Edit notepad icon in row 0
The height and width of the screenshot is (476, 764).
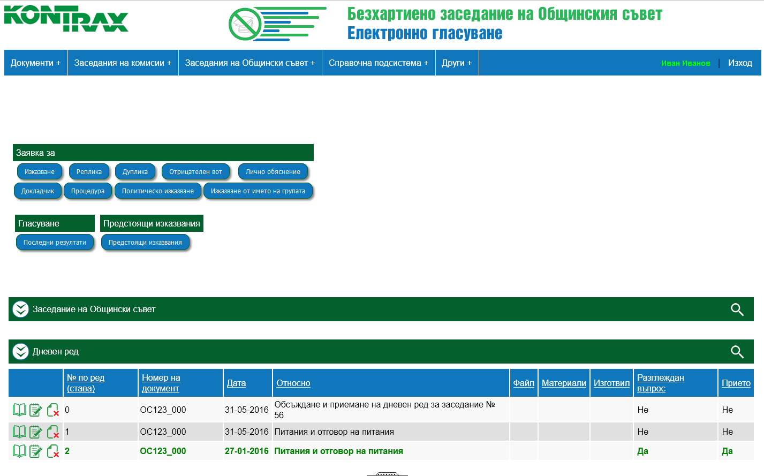[x=35, y=410]
